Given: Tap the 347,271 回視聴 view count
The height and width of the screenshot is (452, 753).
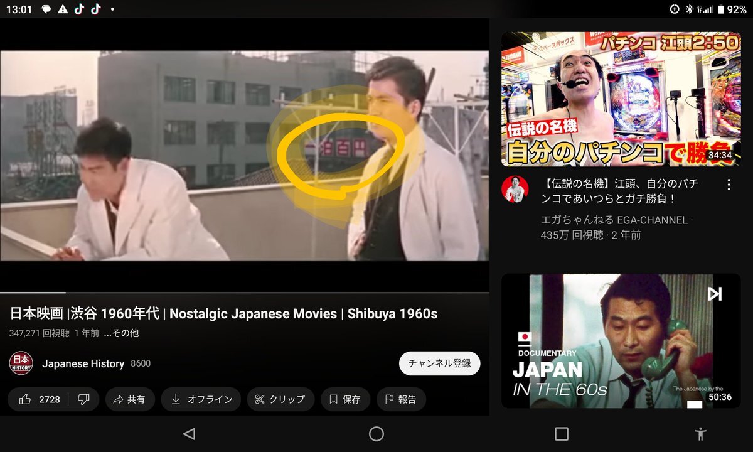Looking at the screenshot, I should (40, 333).
